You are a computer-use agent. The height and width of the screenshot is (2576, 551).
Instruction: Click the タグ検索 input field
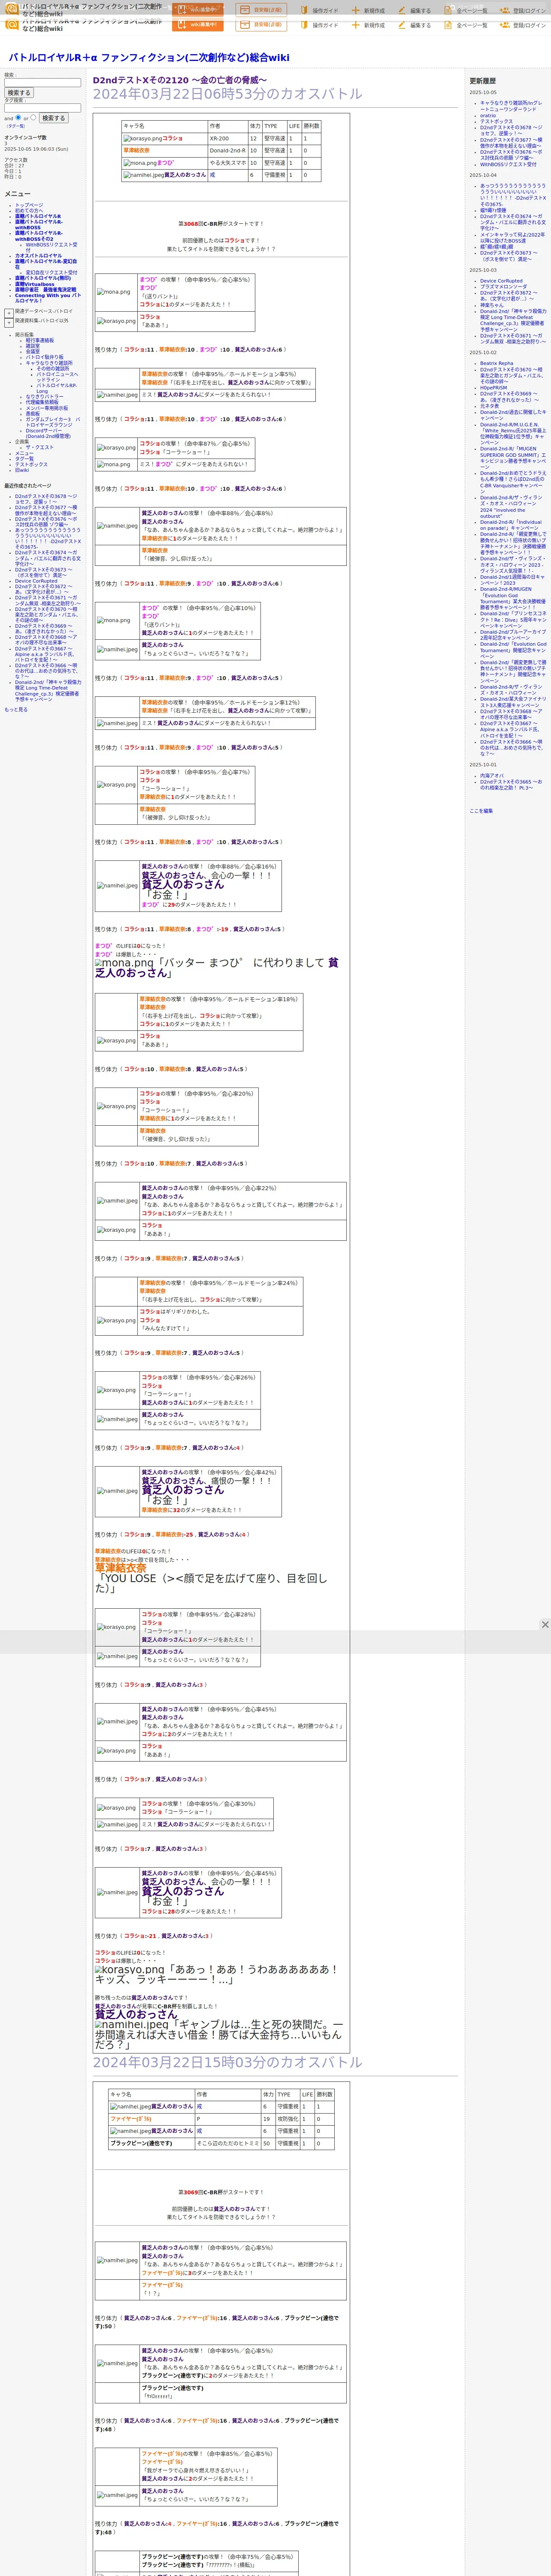[x=42, y=108]
